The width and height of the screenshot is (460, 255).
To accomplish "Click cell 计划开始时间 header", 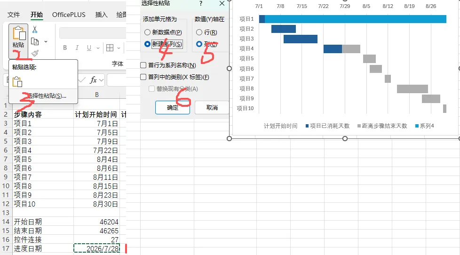I will pos(96,114).
